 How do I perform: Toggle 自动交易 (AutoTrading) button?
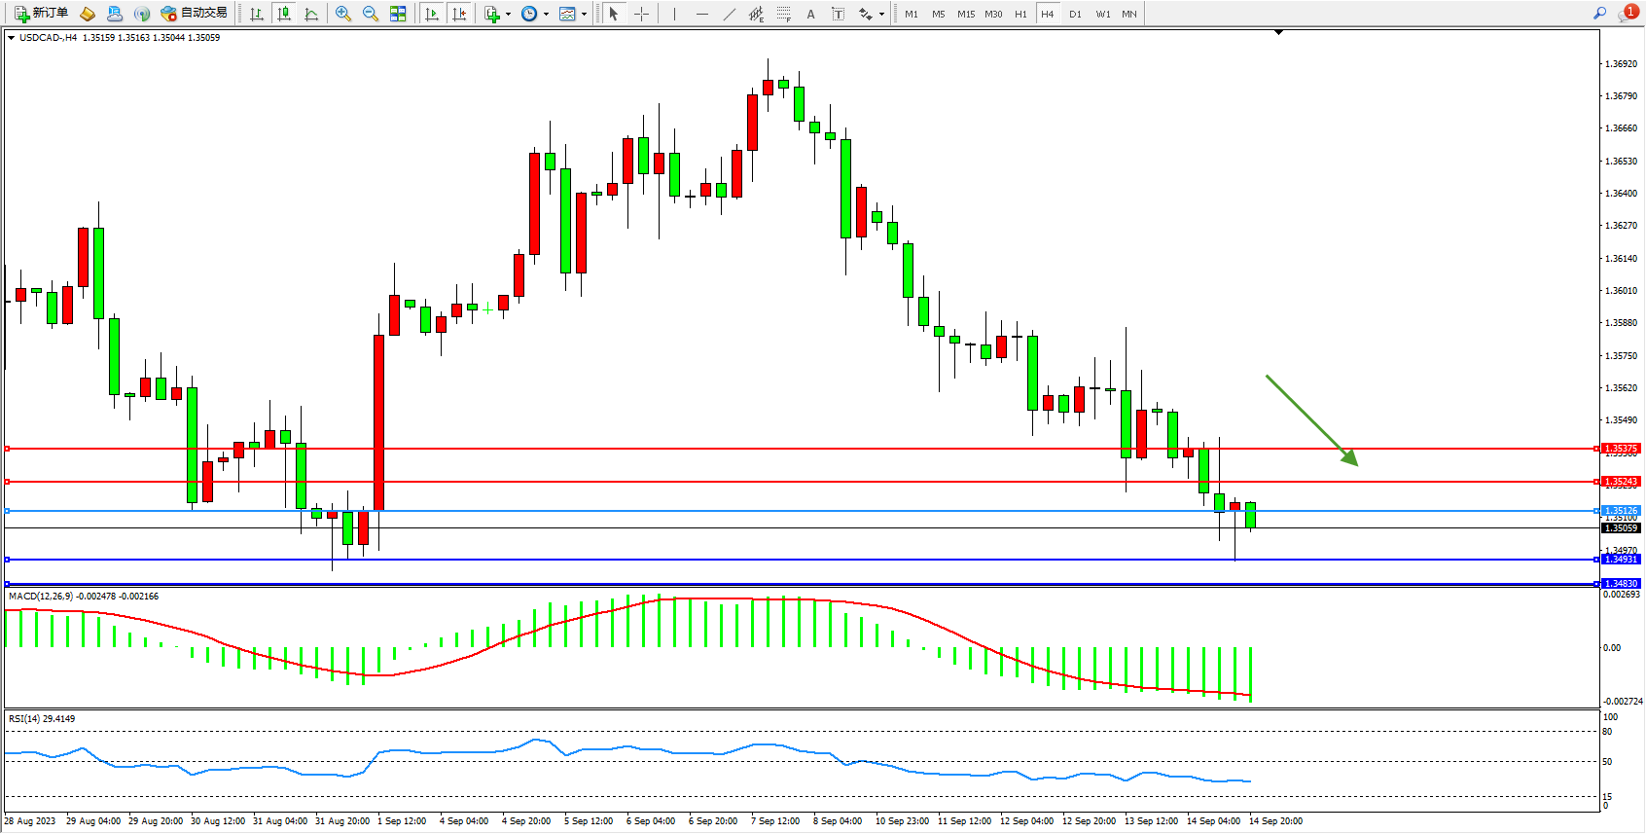pos(194,14)
